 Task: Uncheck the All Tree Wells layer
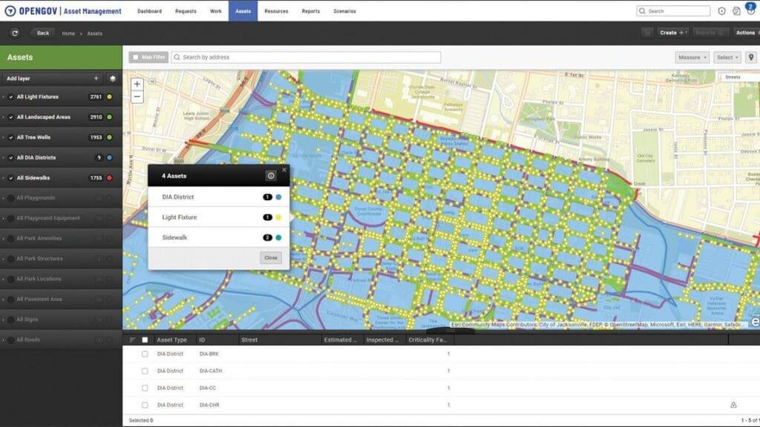(x=10, y=137)
